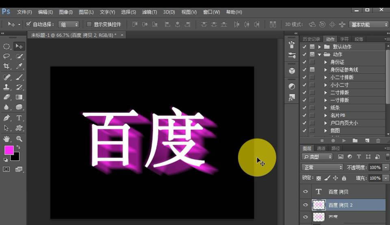Click the layer fill 100% field
Viewport: 390px width, 225px height.
click(375, 178)
